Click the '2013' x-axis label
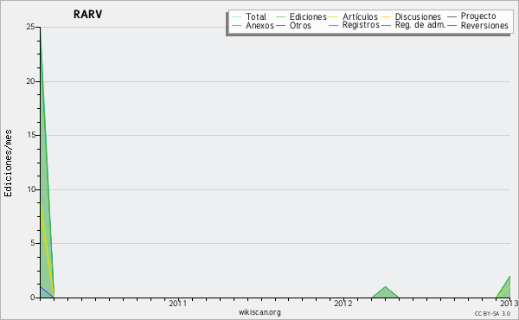This screenshot has width=519, height=320. 509,303
